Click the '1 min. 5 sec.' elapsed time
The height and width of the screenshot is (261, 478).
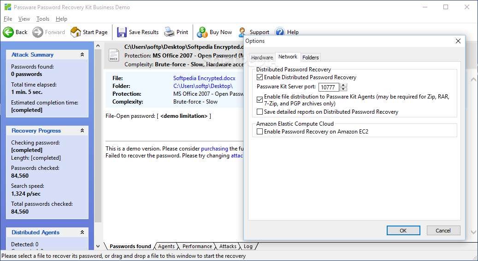tap(27, 92)
